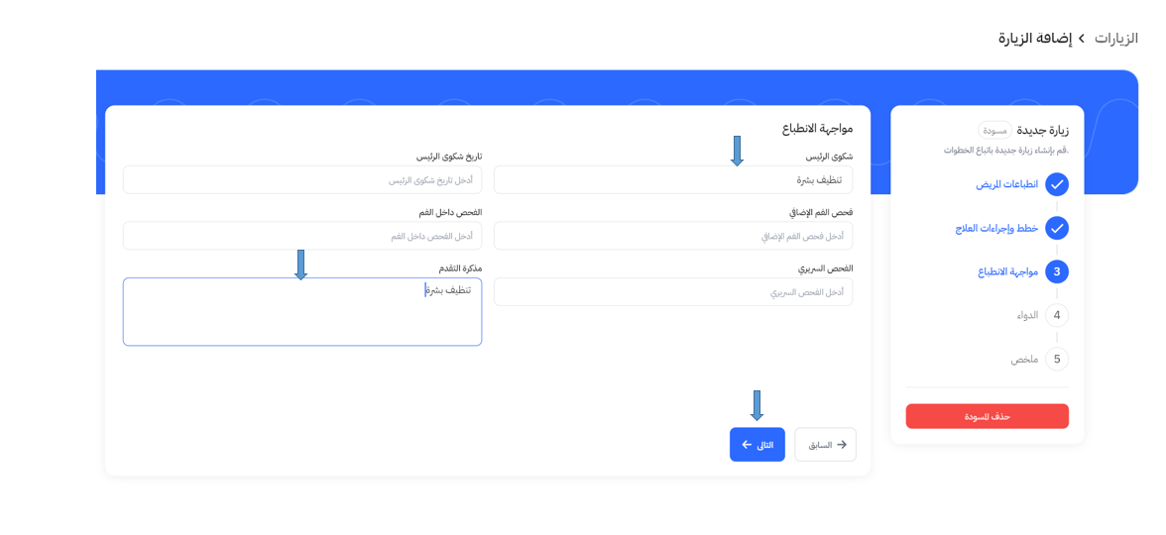Screen dimensions: 1166x535
Task: Click the step 3 number circle
Action: point(1057,271)
